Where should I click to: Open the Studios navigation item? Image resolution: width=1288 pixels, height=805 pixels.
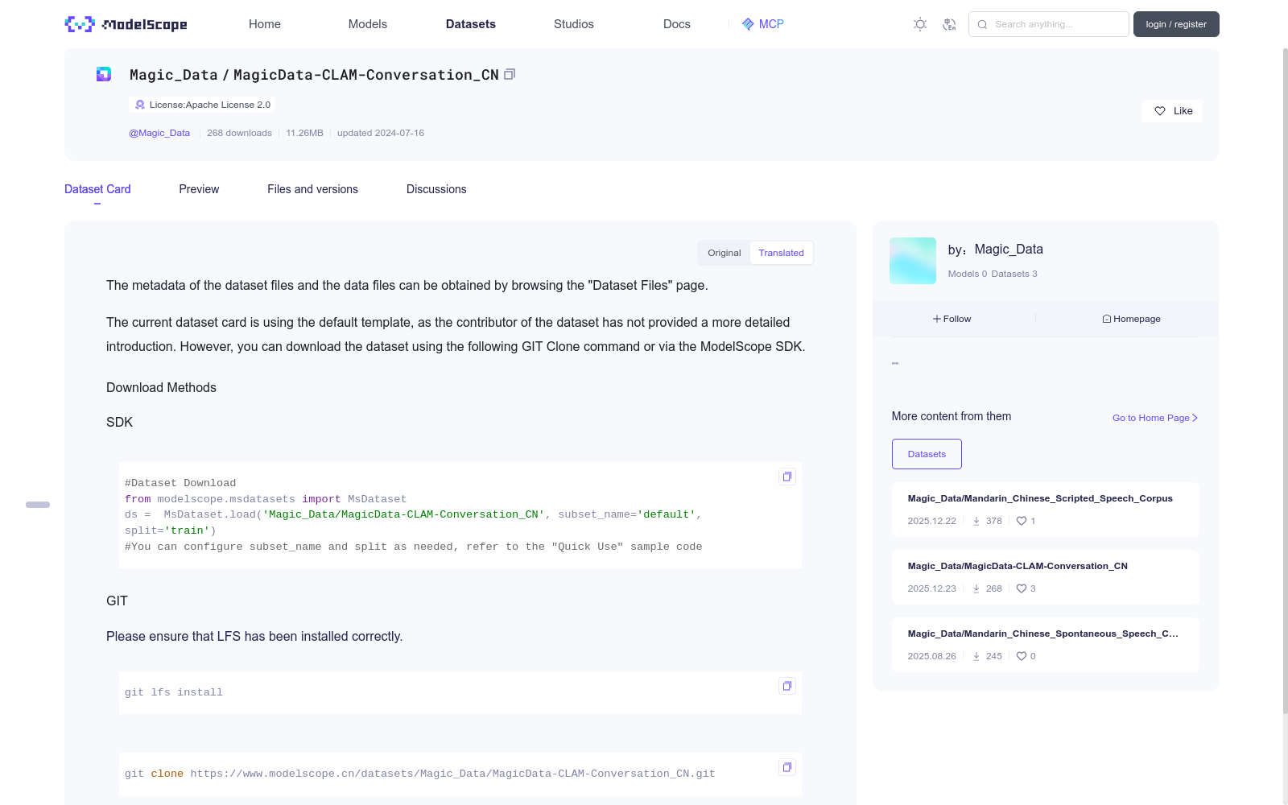574,24
